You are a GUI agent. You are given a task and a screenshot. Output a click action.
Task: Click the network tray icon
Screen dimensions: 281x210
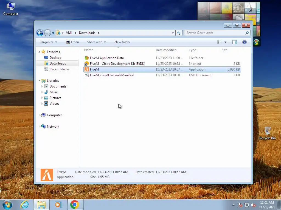coord(247,205)
